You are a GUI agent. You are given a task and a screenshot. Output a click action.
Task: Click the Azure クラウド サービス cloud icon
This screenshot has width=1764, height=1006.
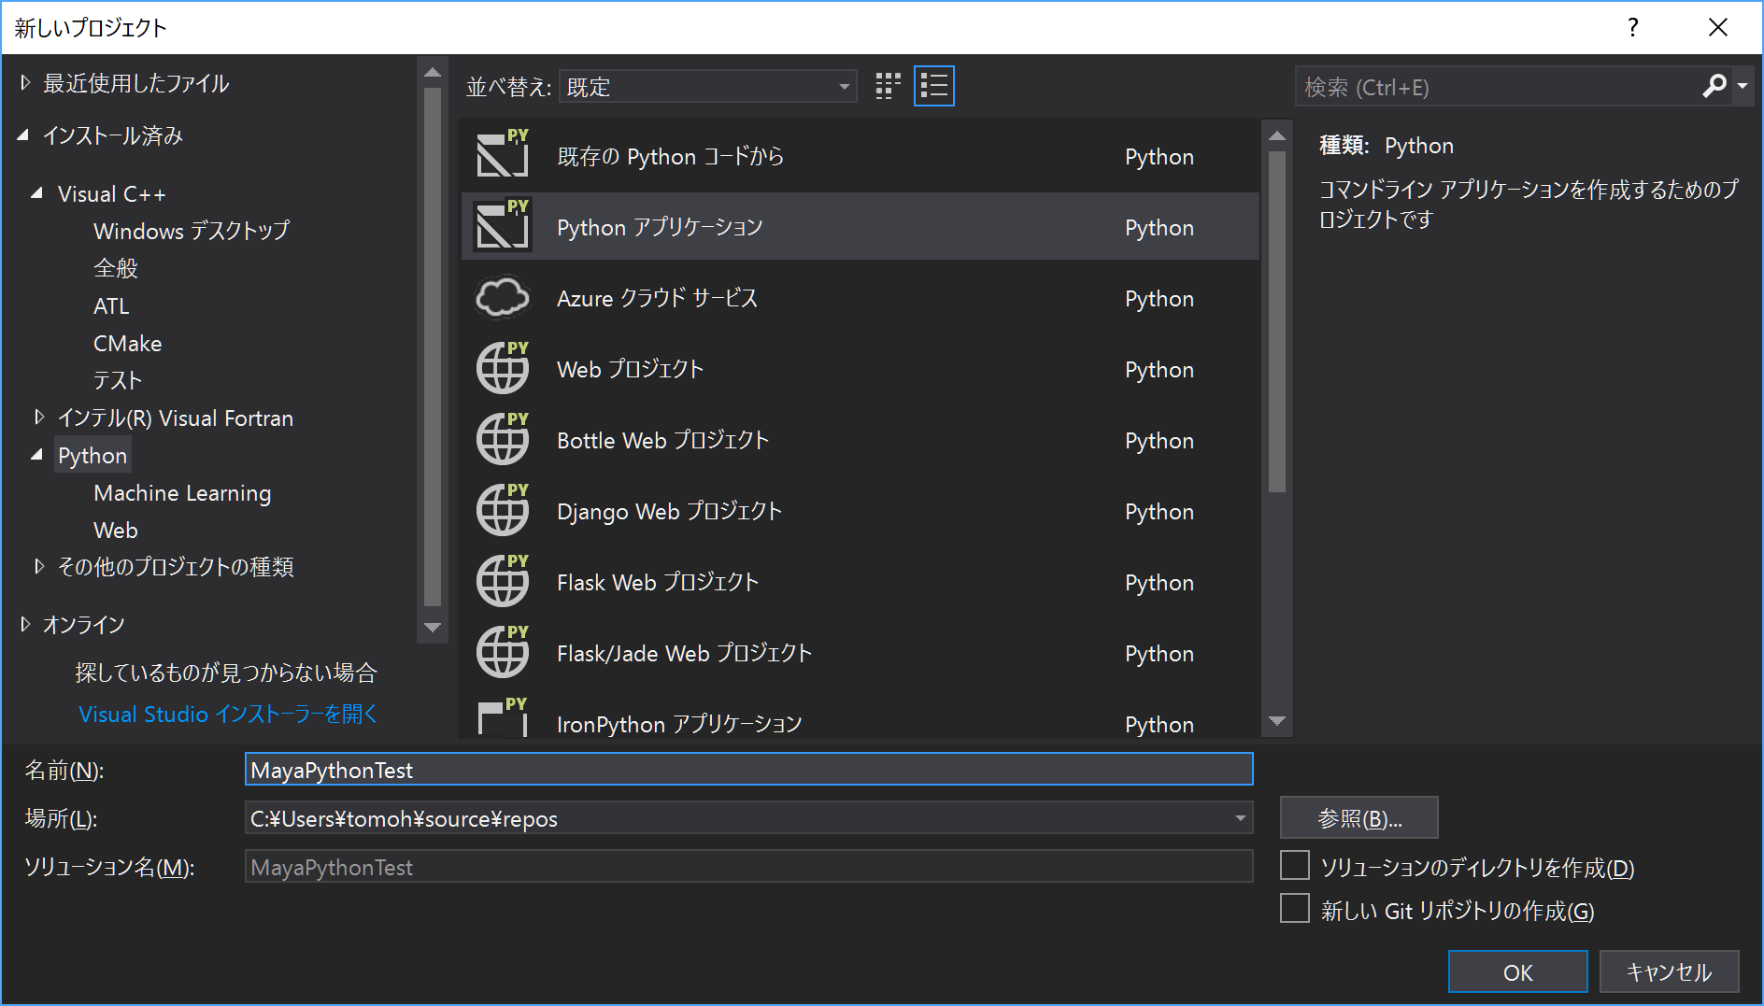(x=503, y=297)
